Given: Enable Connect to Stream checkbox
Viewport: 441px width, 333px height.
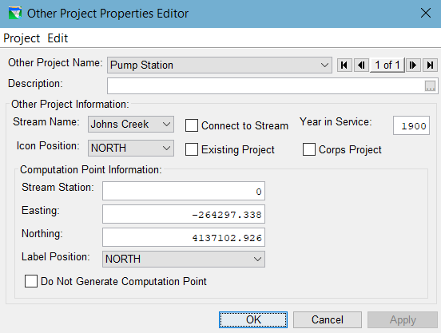Looking at the screenshot, I should (x=192, y=125).
